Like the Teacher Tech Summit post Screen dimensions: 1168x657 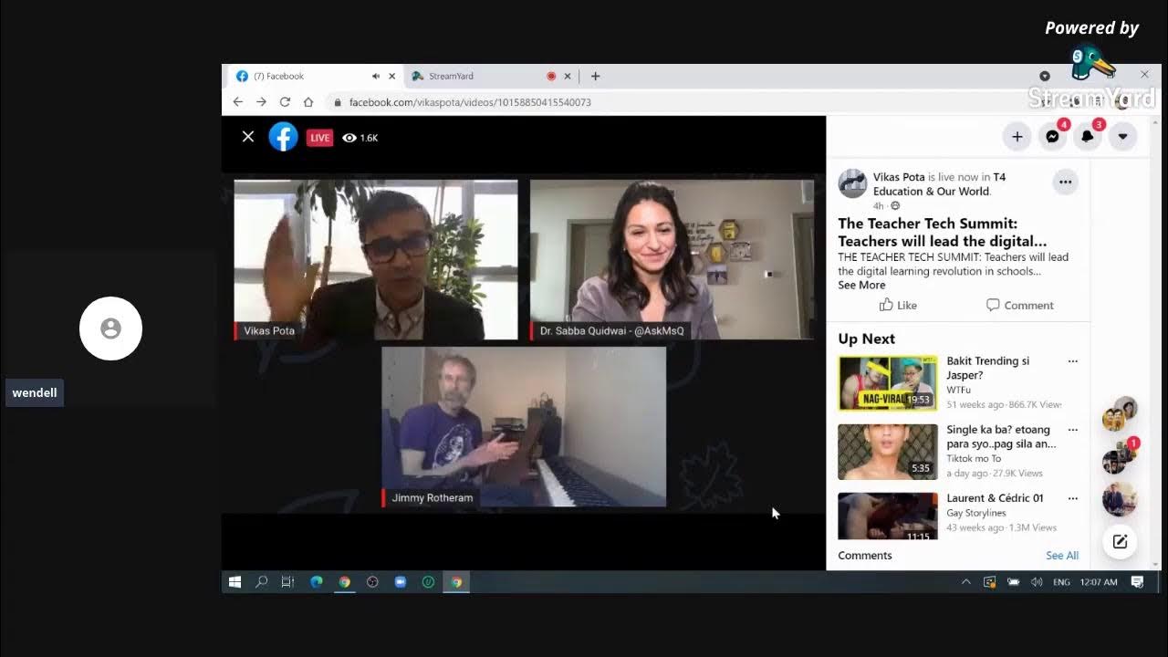pyautogui.click(x=898, y=305)
